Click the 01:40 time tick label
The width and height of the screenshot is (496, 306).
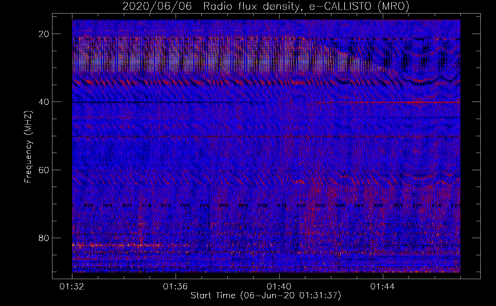(279, 287)
